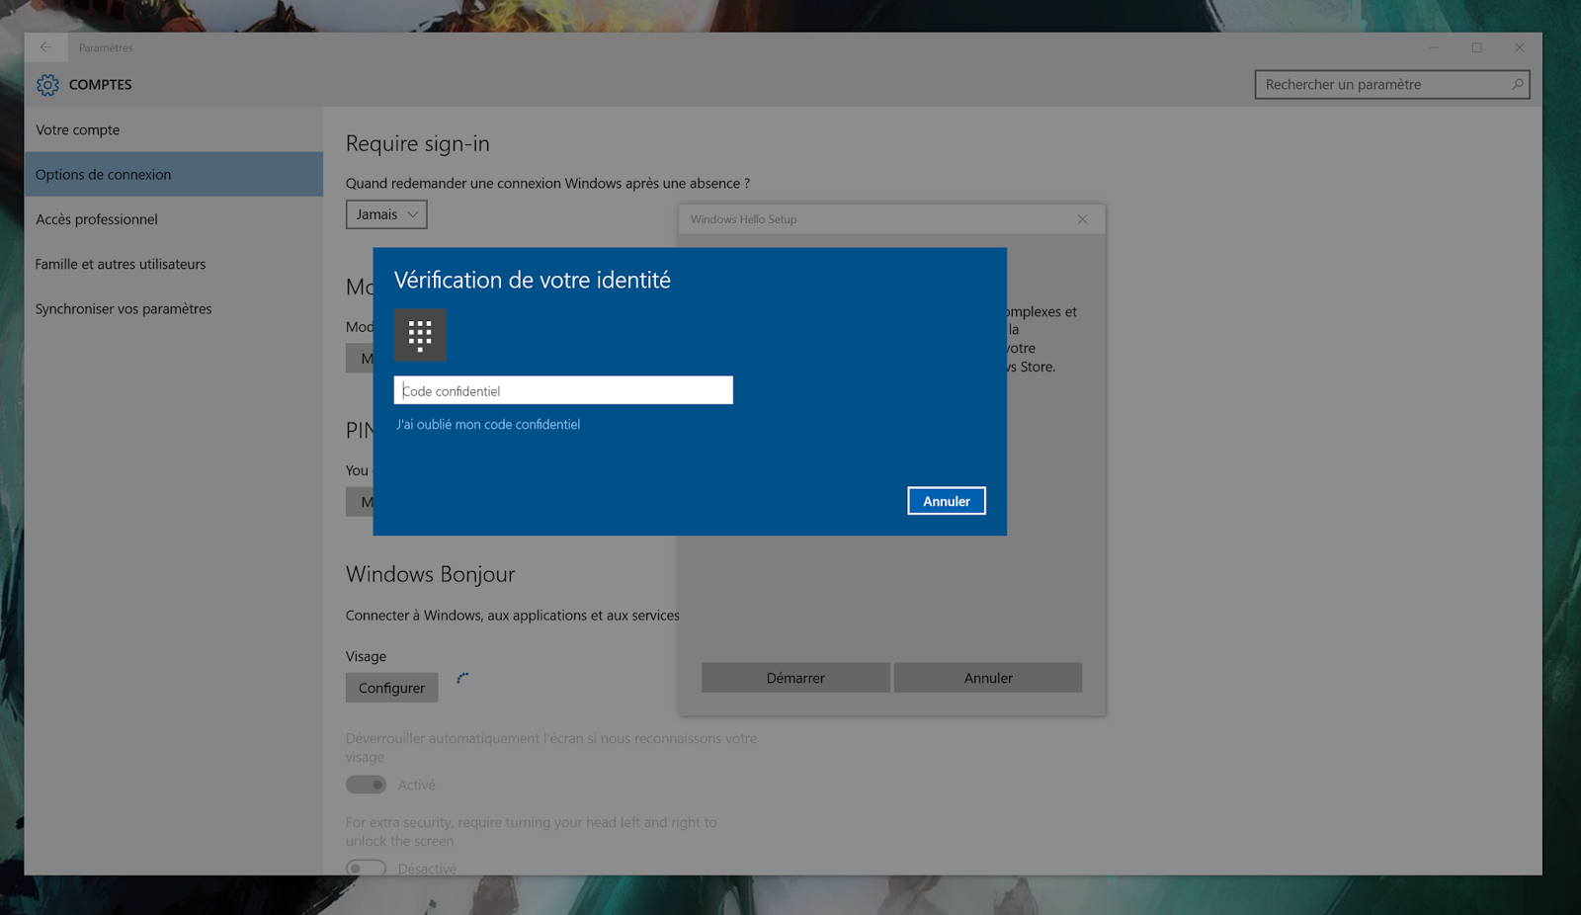This screenshot has width=1581, height=915.
Task: Open Accès professionnel settings
Action: 96,218
